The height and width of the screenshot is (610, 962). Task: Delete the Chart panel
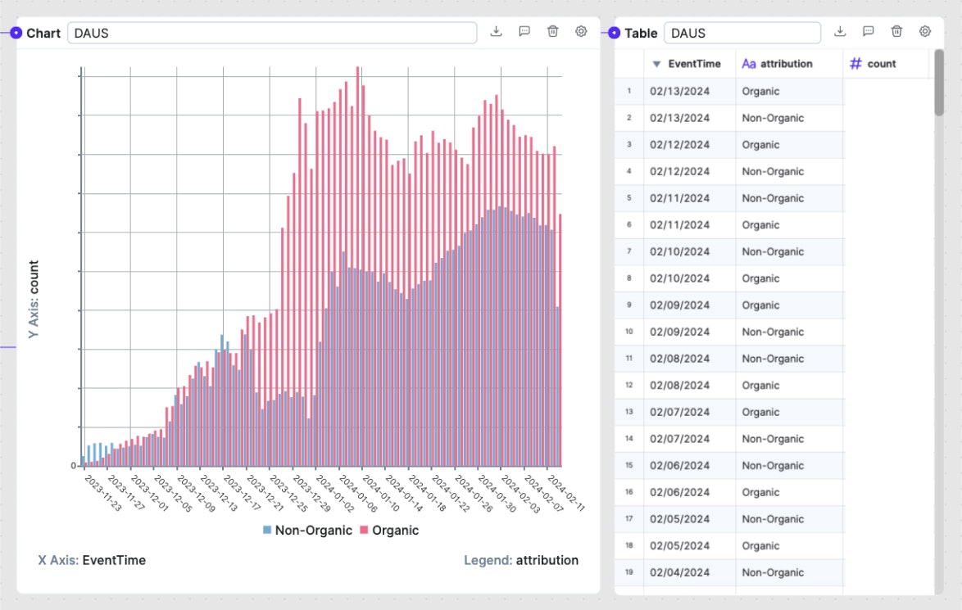pos(553,31)
